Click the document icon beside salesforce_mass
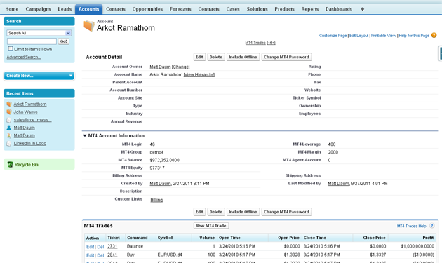Image resolution: width=442 pixels, height=263 pixels. 9,120
